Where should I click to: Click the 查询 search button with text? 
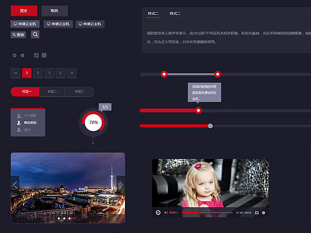click(x=18, y=35)
